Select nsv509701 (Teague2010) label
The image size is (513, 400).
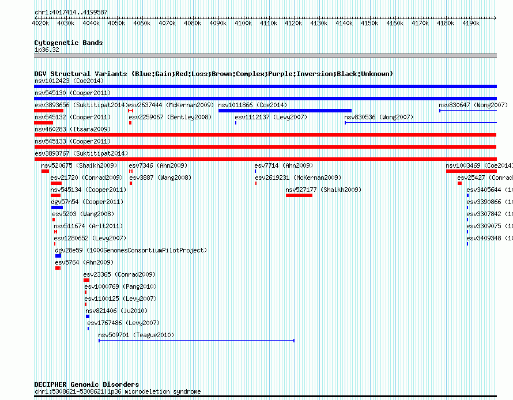(x=136, y=335)
